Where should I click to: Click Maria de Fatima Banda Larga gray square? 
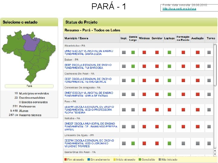coord(133,94)
